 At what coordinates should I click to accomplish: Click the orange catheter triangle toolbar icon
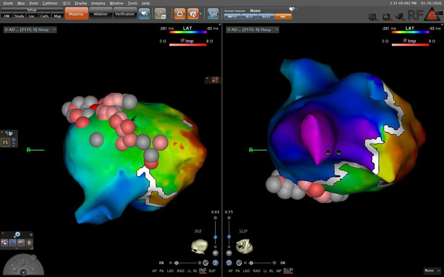coord(180,14)
